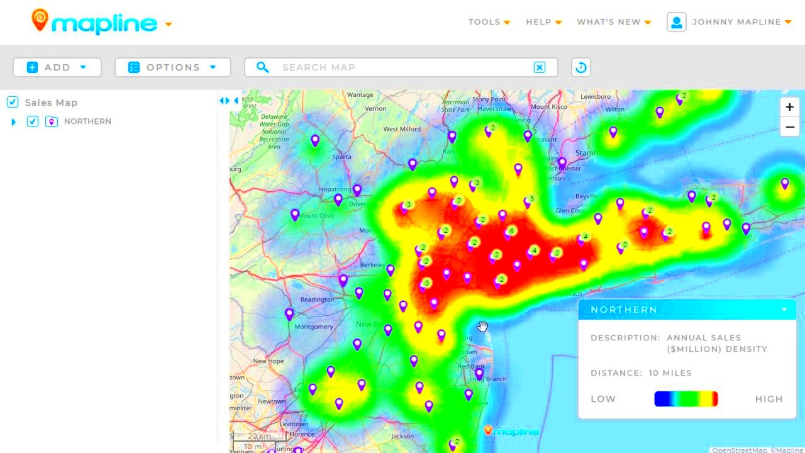
Task: Click the DISTANCE: 10 MILES text
Action: 641,373
